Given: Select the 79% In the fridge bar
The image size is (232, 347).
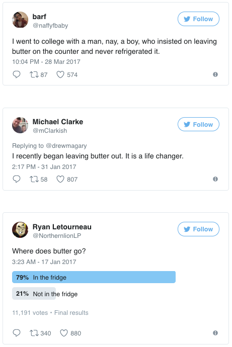Looking at the screenshot, I should click(94, 277).
